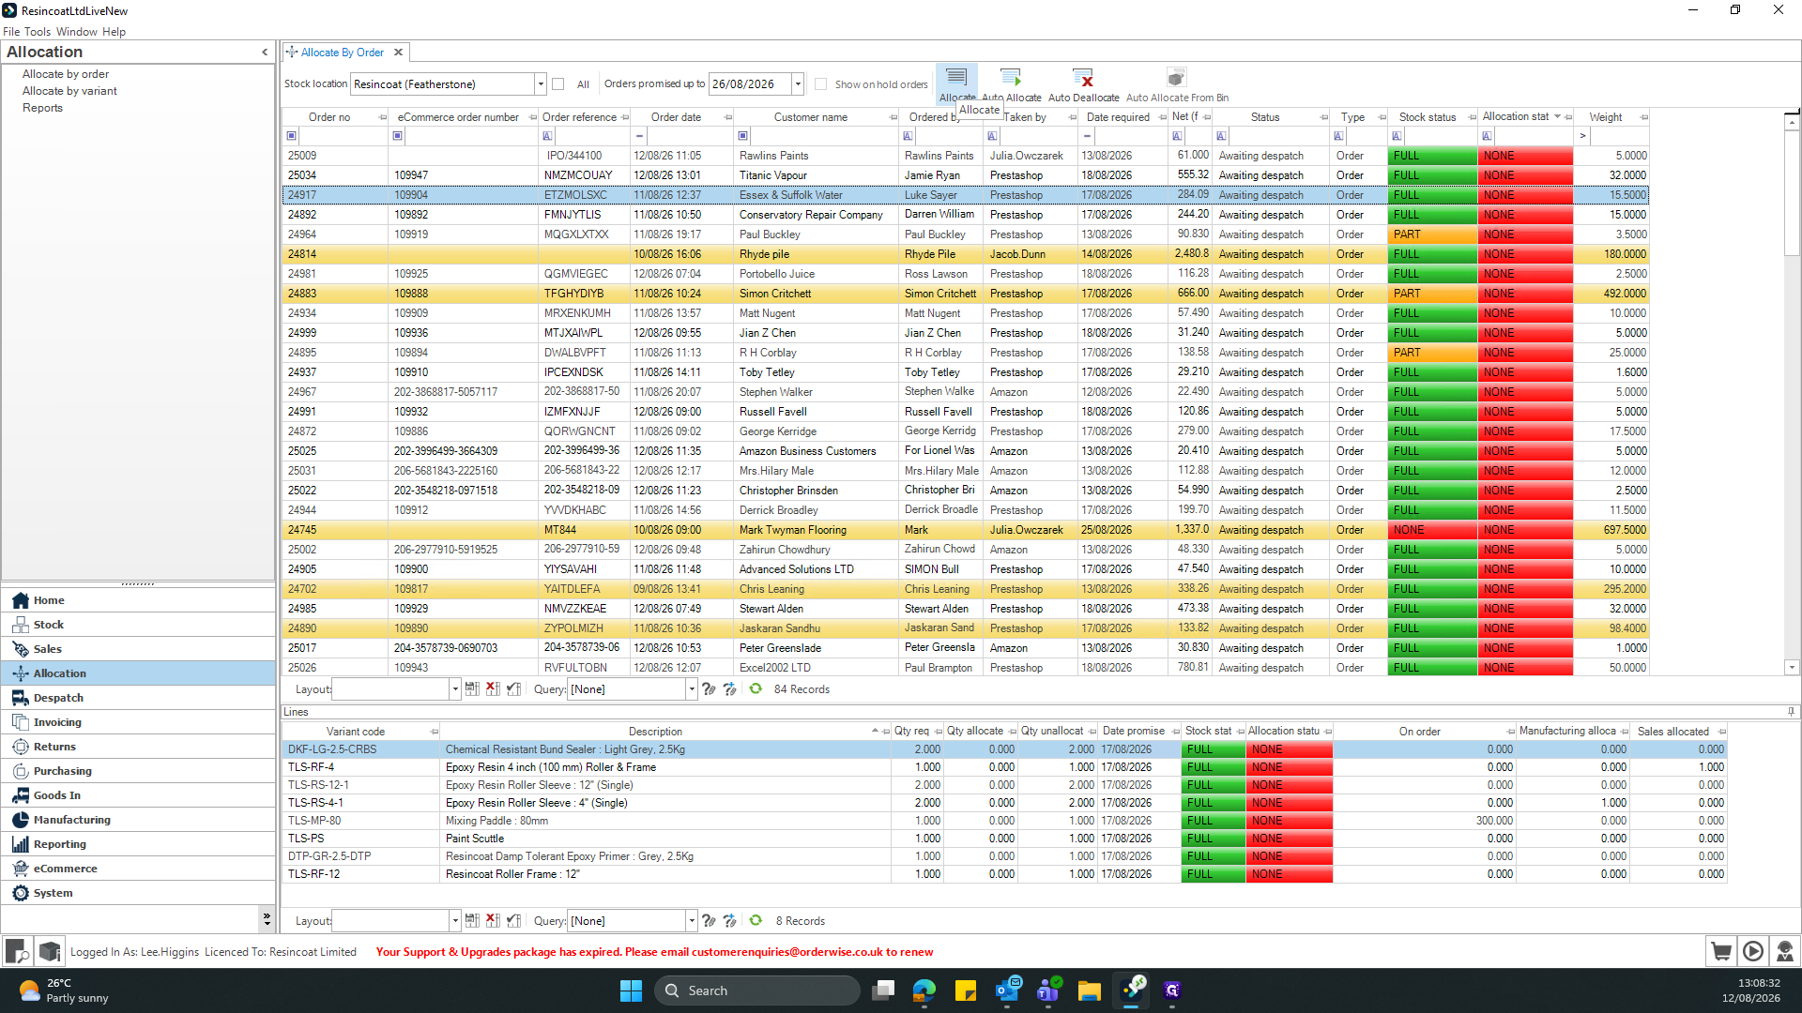Open Windows Start menu
The width and height of the screenshot is (1802, 1013).
click(x=631, y=990)
